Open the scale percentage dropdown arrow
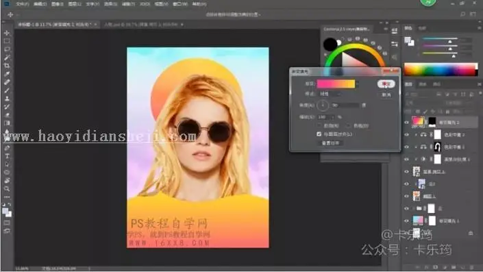 click(333, 117)
